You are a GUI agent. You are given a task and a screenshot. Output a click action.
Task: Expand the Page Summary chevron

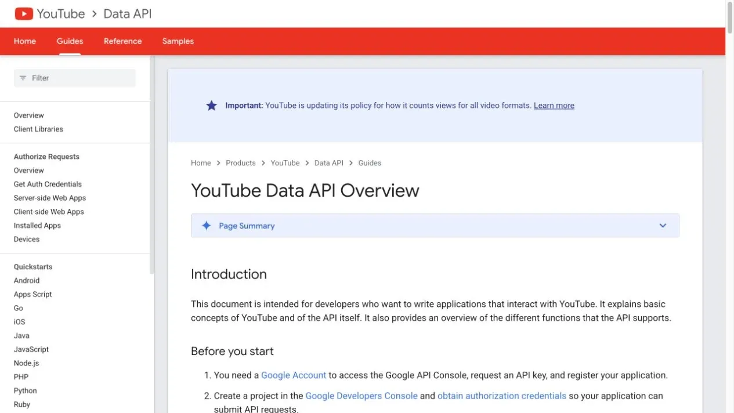pyautogui.click(x=663, y=226)
